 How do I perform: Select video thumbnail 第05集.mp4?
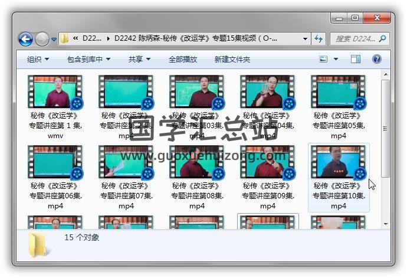(338, 91)
